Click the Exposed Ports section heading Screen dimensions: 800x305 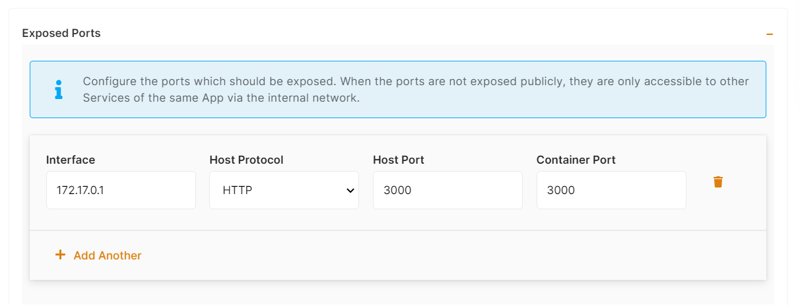coord(61,33)
